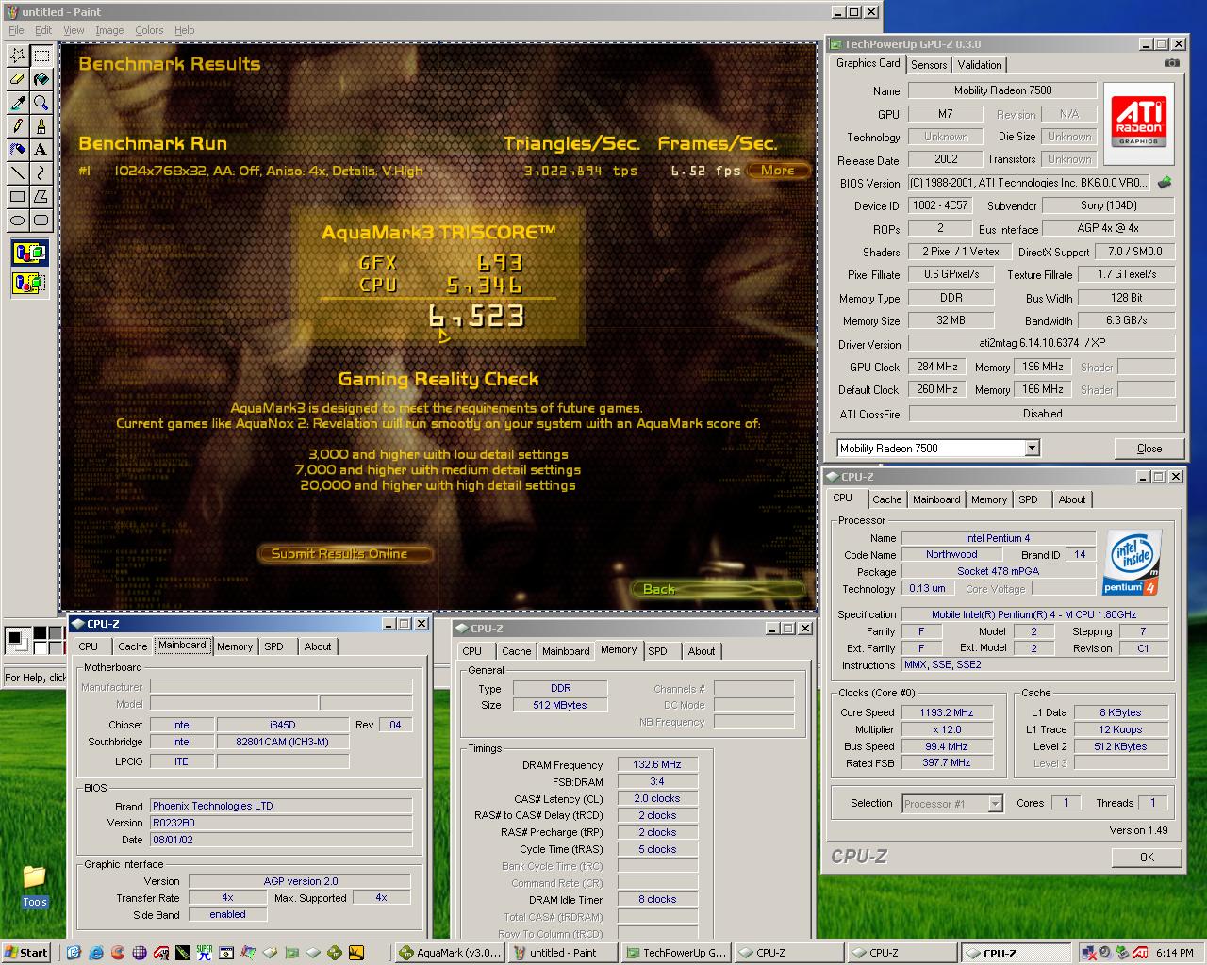
Task: Open the View menu in Paint
Action: [x=74, y=30]
